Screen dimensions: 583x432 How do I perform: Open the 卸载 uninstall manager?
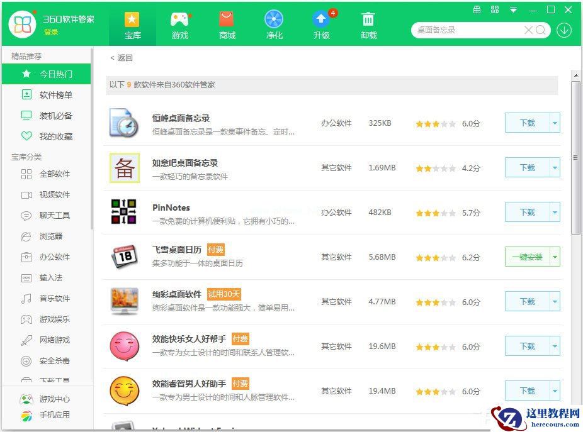tap(368, 25)
